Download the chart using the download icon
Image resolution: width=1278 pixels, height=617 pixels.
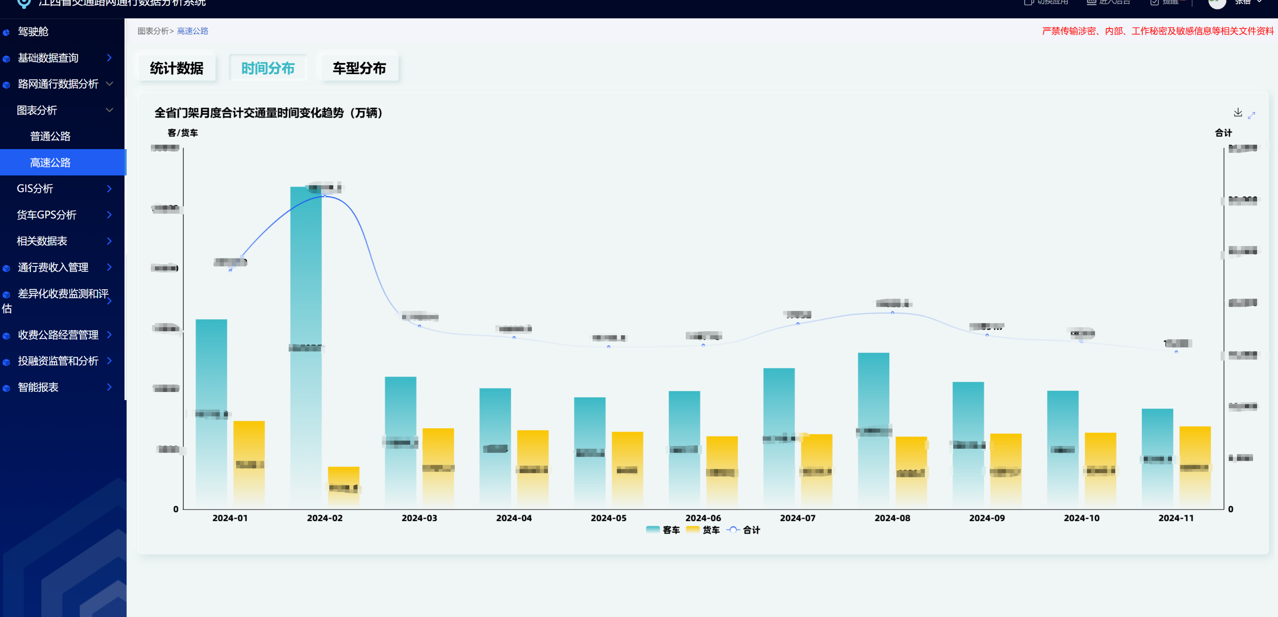(1238, 113)
